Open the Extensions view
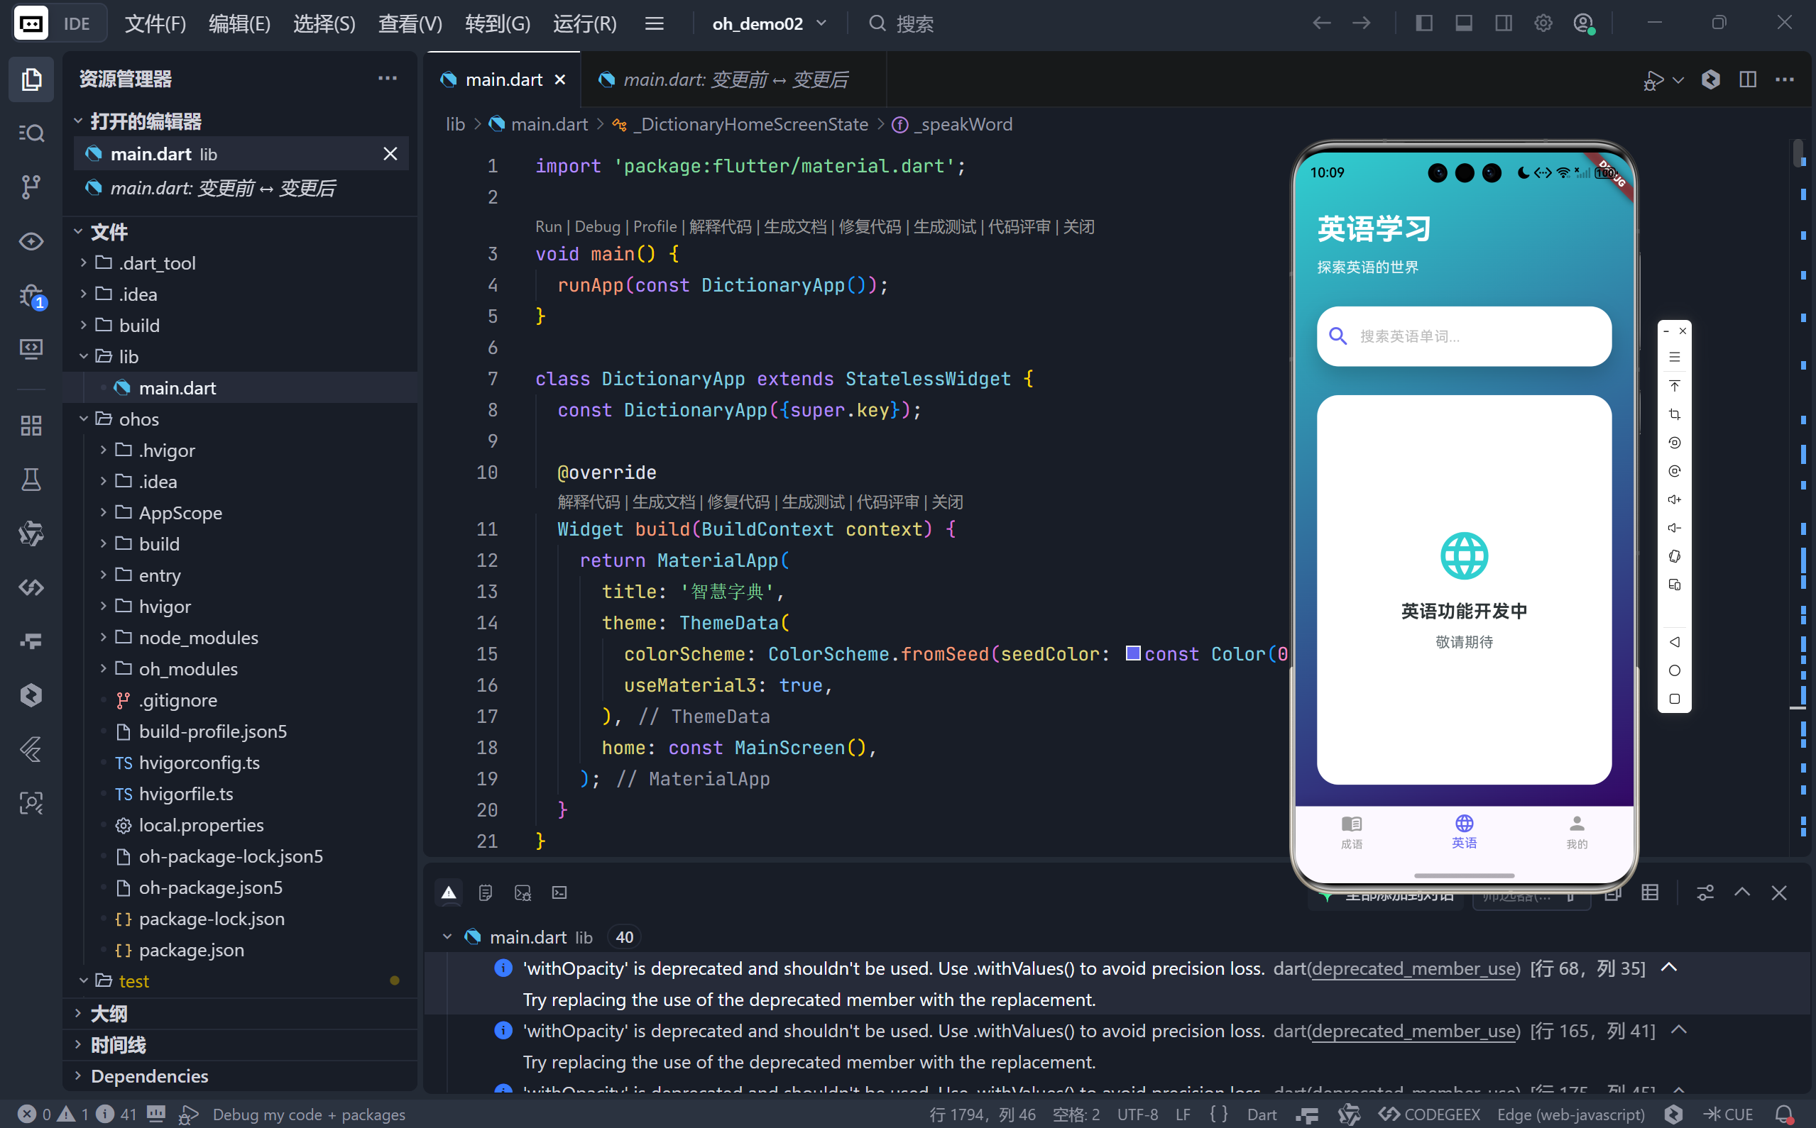Image resolution: width=1816 pixels, height=1128 pixels. pos(31,425)
